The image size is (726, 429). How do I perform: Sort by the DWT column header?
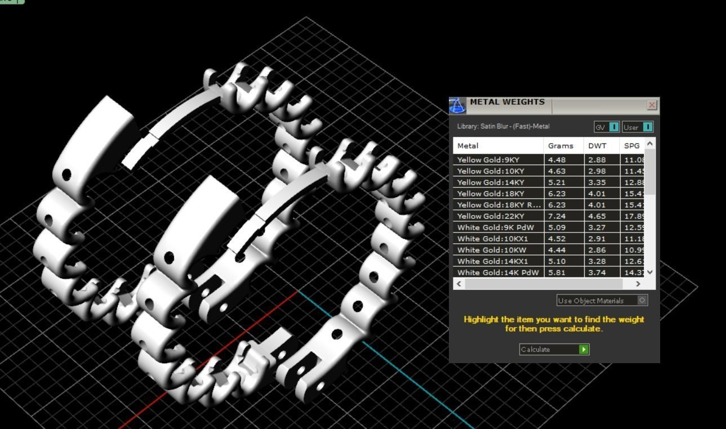602,146
